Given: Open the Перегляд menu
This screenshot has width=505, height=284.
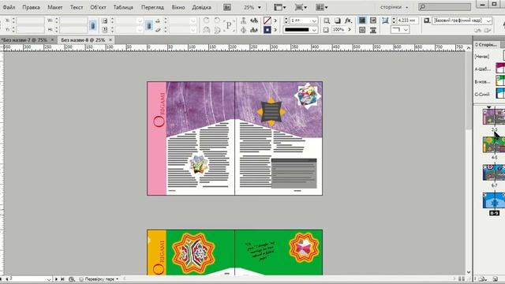Looking at the screenshot, I should [x=152, y=7].
